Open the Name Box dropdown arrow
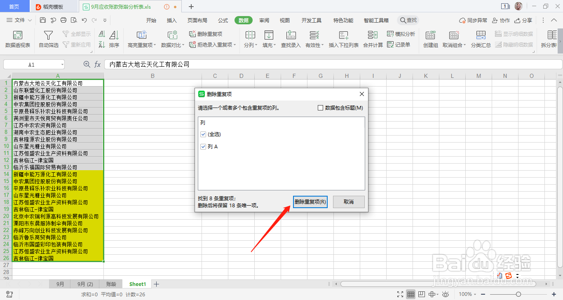 pos(62,65)
